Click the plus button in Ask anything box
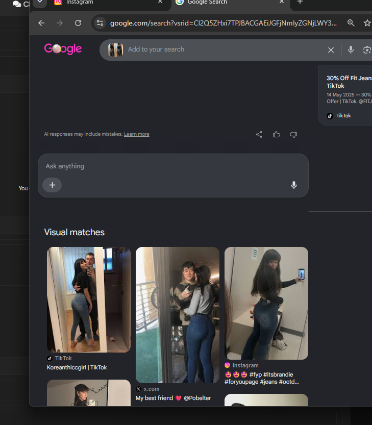 (52, 185)
